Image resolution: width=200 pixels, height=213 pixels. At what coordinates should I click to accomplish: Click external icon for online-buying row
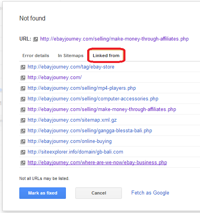pyautogui.click(x=23, y=142)
